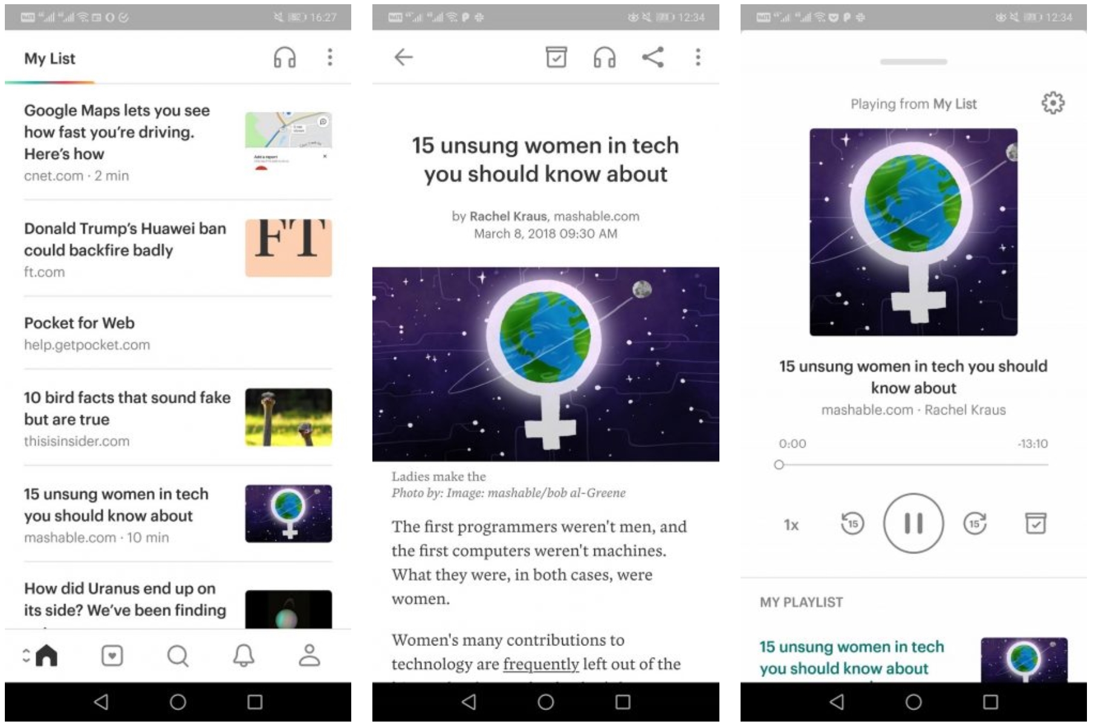
Task: Tap the article title in audio player
Action: (913, 377)
